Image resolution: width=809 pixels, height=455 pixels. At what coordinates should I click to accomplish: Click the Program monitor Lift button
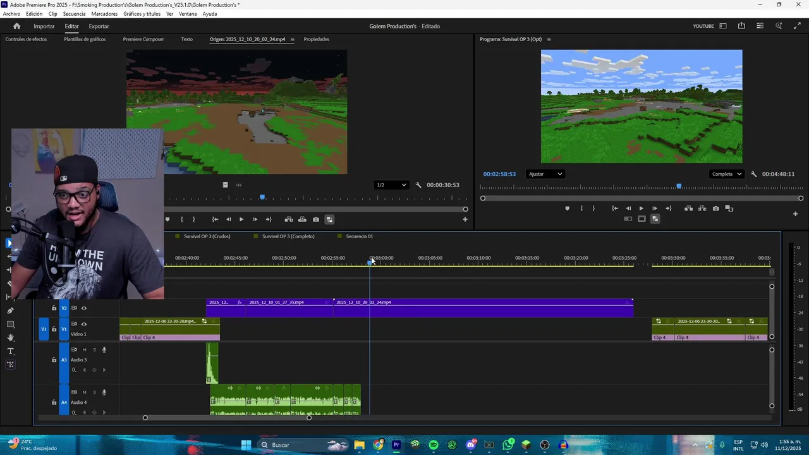688,209
